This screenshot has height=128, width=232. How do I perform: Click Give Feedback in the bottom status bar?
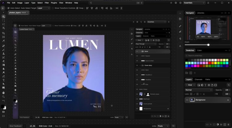[x=15, y=126]
